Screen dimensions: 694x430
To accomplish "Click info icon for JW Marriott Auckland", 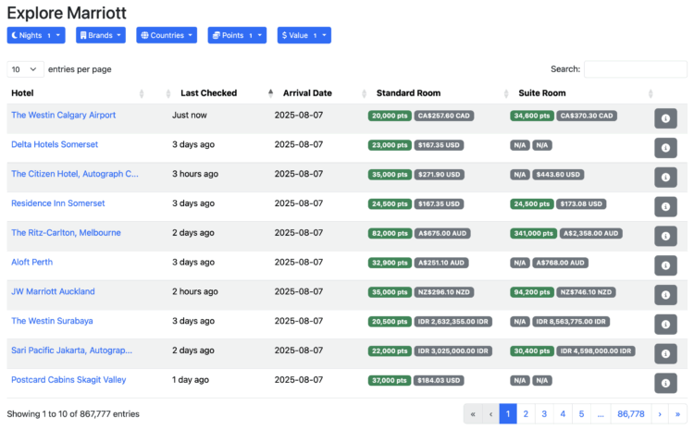I will [x=666, y=295].
